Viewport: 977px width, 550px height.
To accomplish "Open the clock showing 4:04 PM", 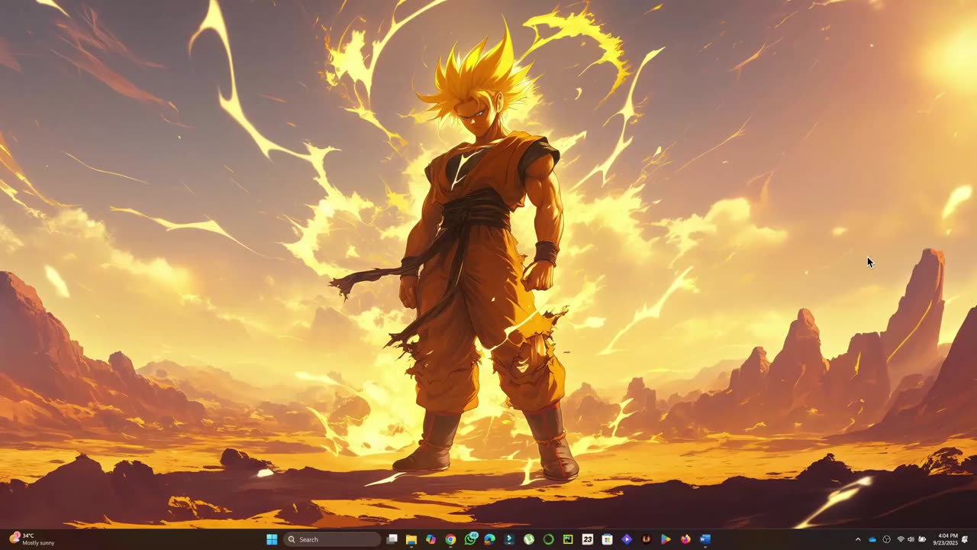I will (947, 539).
